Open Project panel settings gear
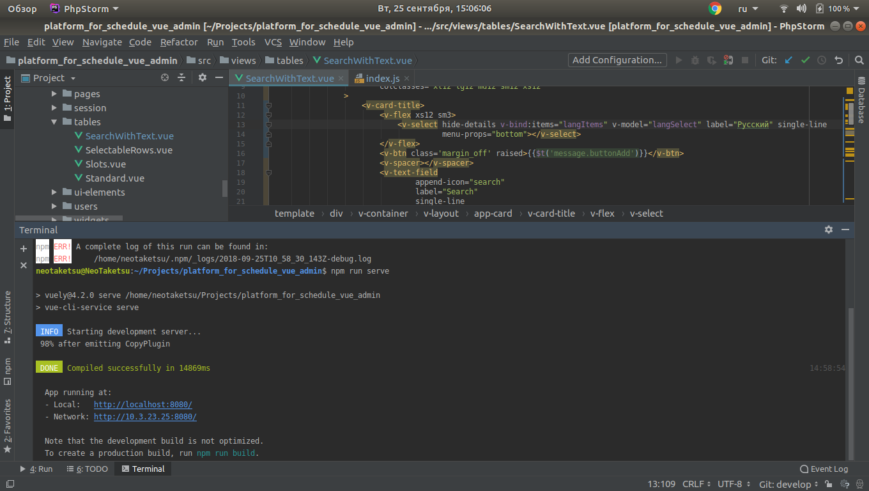 (203, 77)
